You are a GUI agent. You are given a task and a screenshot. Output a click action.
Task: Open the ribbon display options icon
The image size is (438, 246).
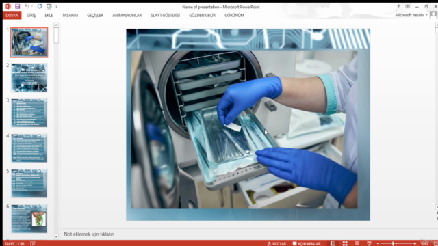(408, 6)
